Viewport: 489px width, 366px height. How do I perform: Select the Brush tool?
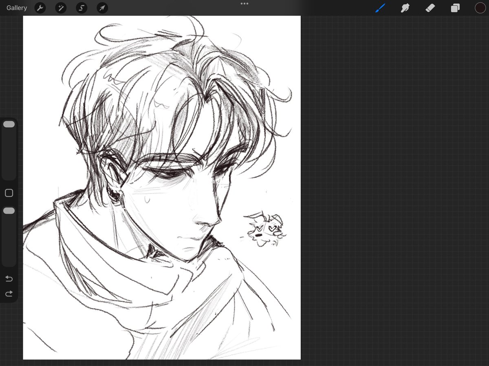[380, 8]
